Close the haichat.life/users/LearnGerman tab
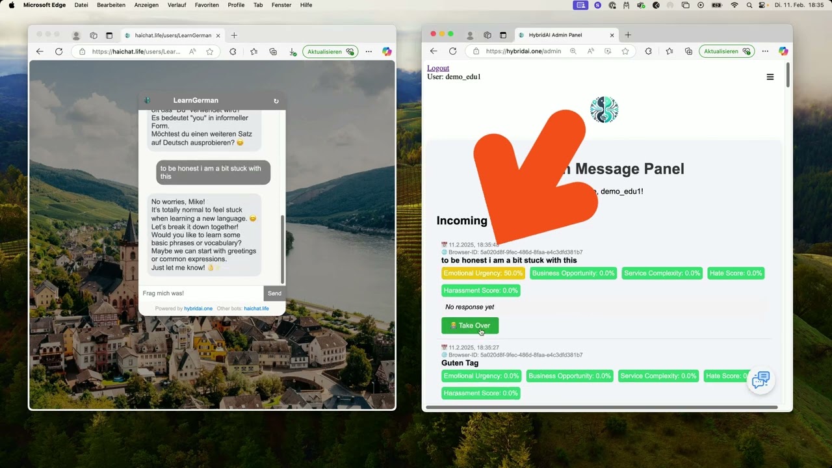 [x=218, y=35]
